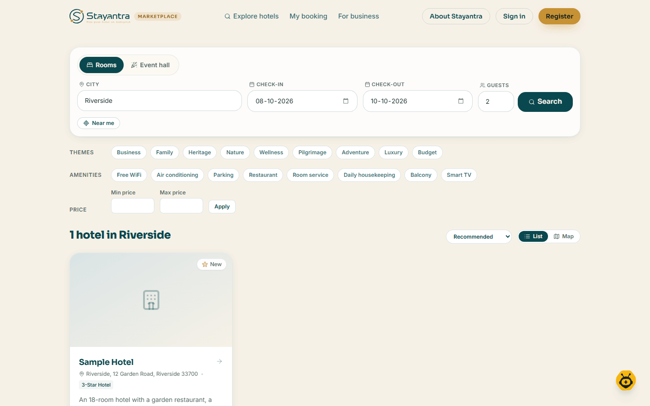Click the New star badge
650x406 pixels.
pyautogui.click(x=212, y=264)
